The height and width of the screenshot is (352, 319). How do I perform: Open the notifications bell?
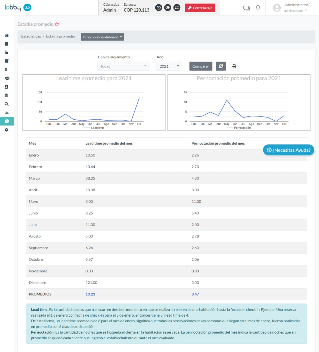258,8
